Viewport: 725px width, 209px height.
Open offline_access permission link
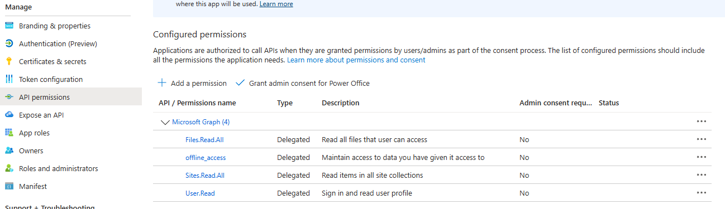pyautogui.click(x=206, y=157)
